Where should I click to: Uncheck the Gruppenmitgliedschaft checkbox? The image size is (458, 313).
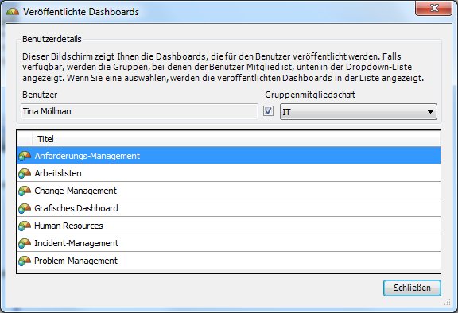coord(268,111)
